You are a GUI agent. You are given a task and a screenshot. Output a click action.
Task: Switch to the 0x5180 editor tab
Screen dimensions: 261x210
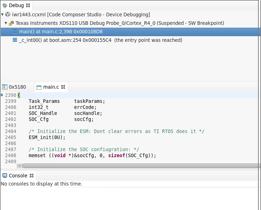(14, 87)
